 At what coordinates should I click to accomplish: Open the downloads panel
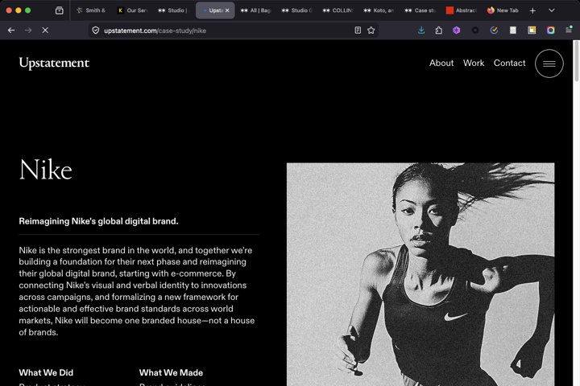coord(421,31)
